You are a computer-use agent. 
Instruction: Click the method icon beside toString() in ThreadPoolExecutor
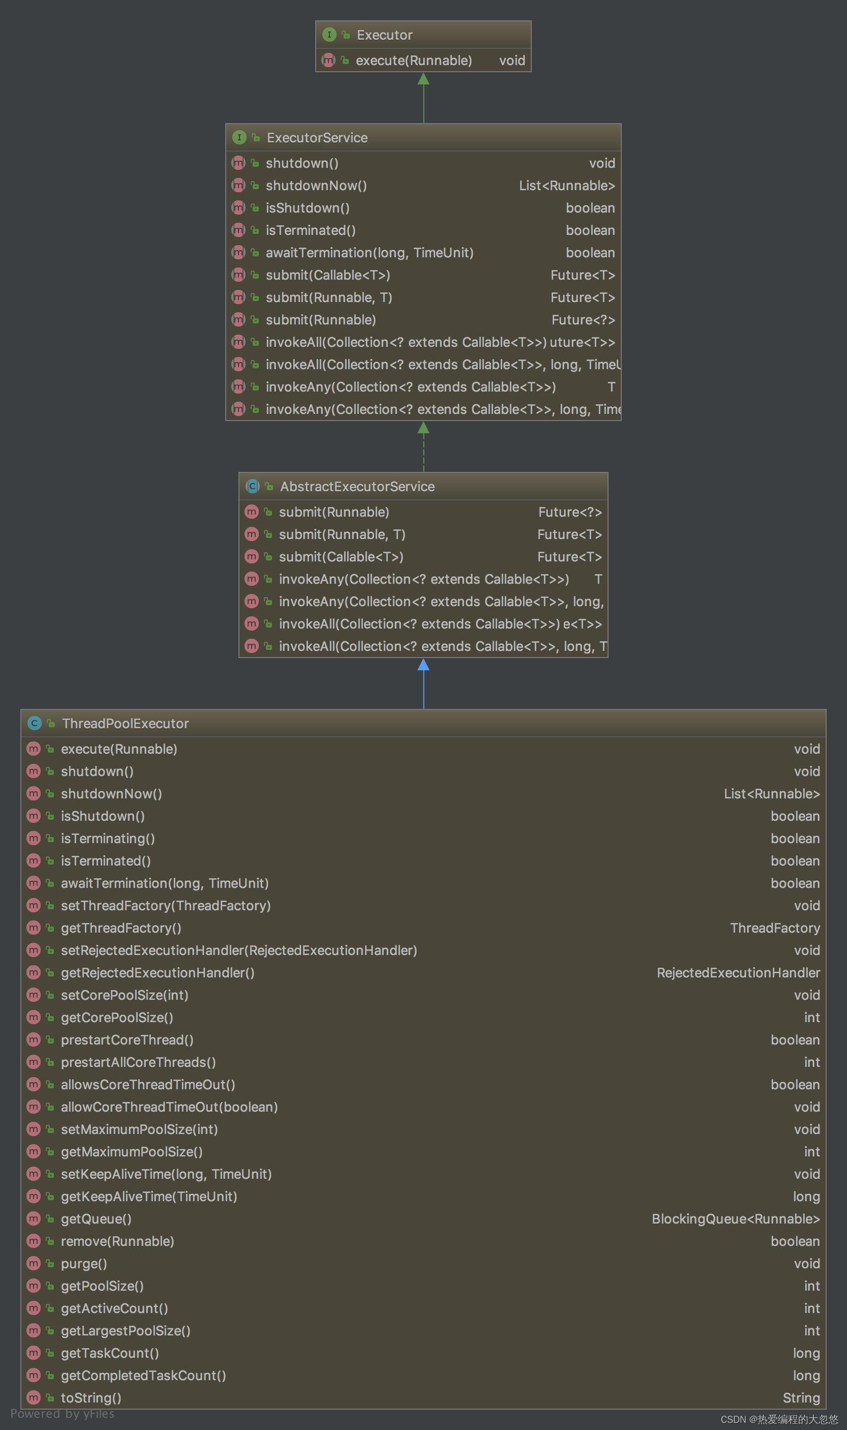(34, 1397)
